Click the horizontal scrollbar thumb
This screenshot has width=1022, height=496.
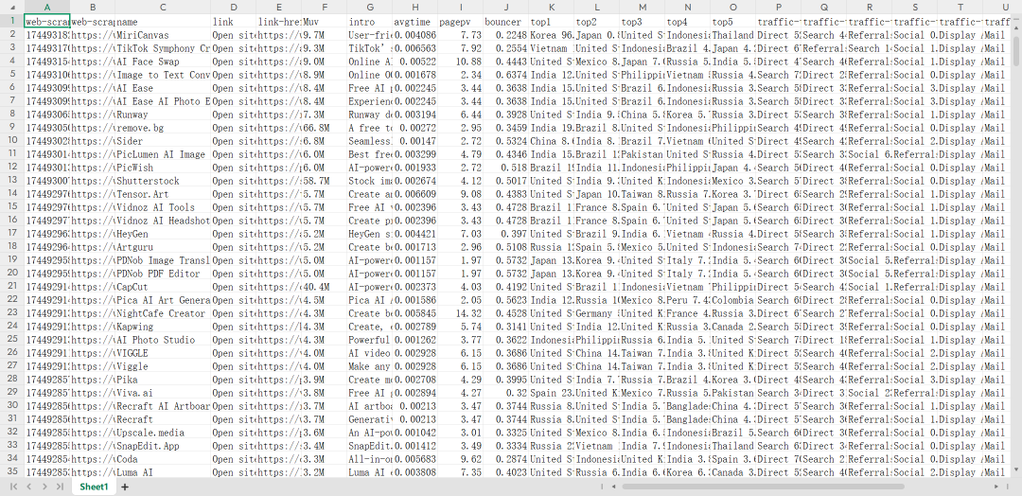764,487
